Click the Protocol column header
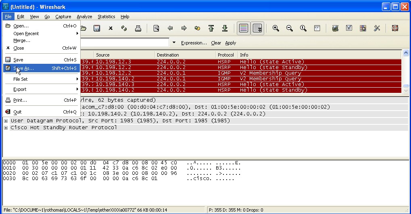411x214 pixels. [225, 55]
